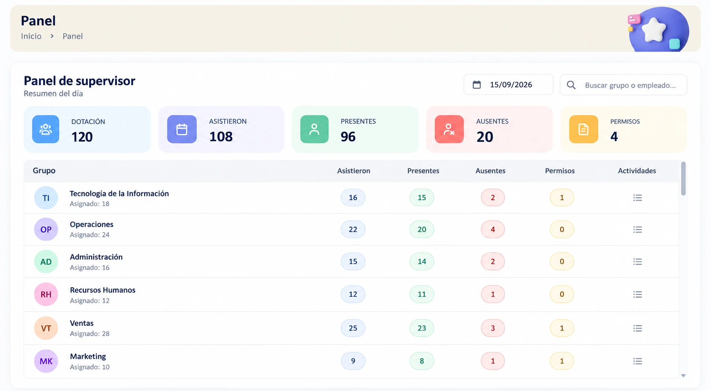Click Ventas attended badge showing 25
Image resolution: width=711 pixels, height=391 pixels.
click(353, 328)
